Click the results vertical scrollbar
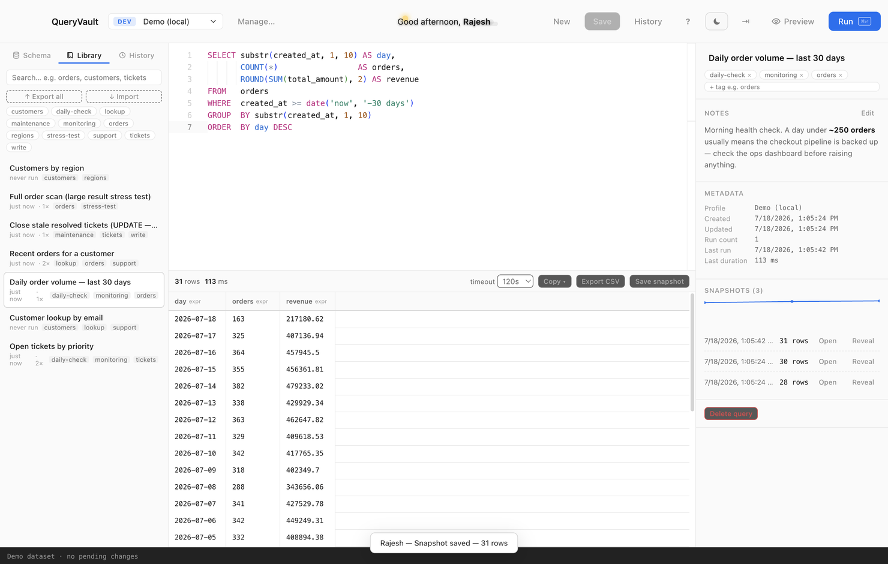 [692, 353]
